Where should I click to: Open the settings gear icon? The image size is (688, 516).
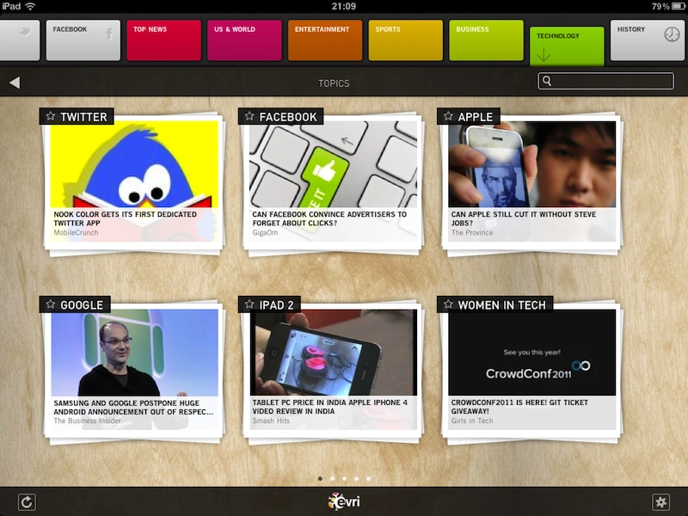pos(660,502)
